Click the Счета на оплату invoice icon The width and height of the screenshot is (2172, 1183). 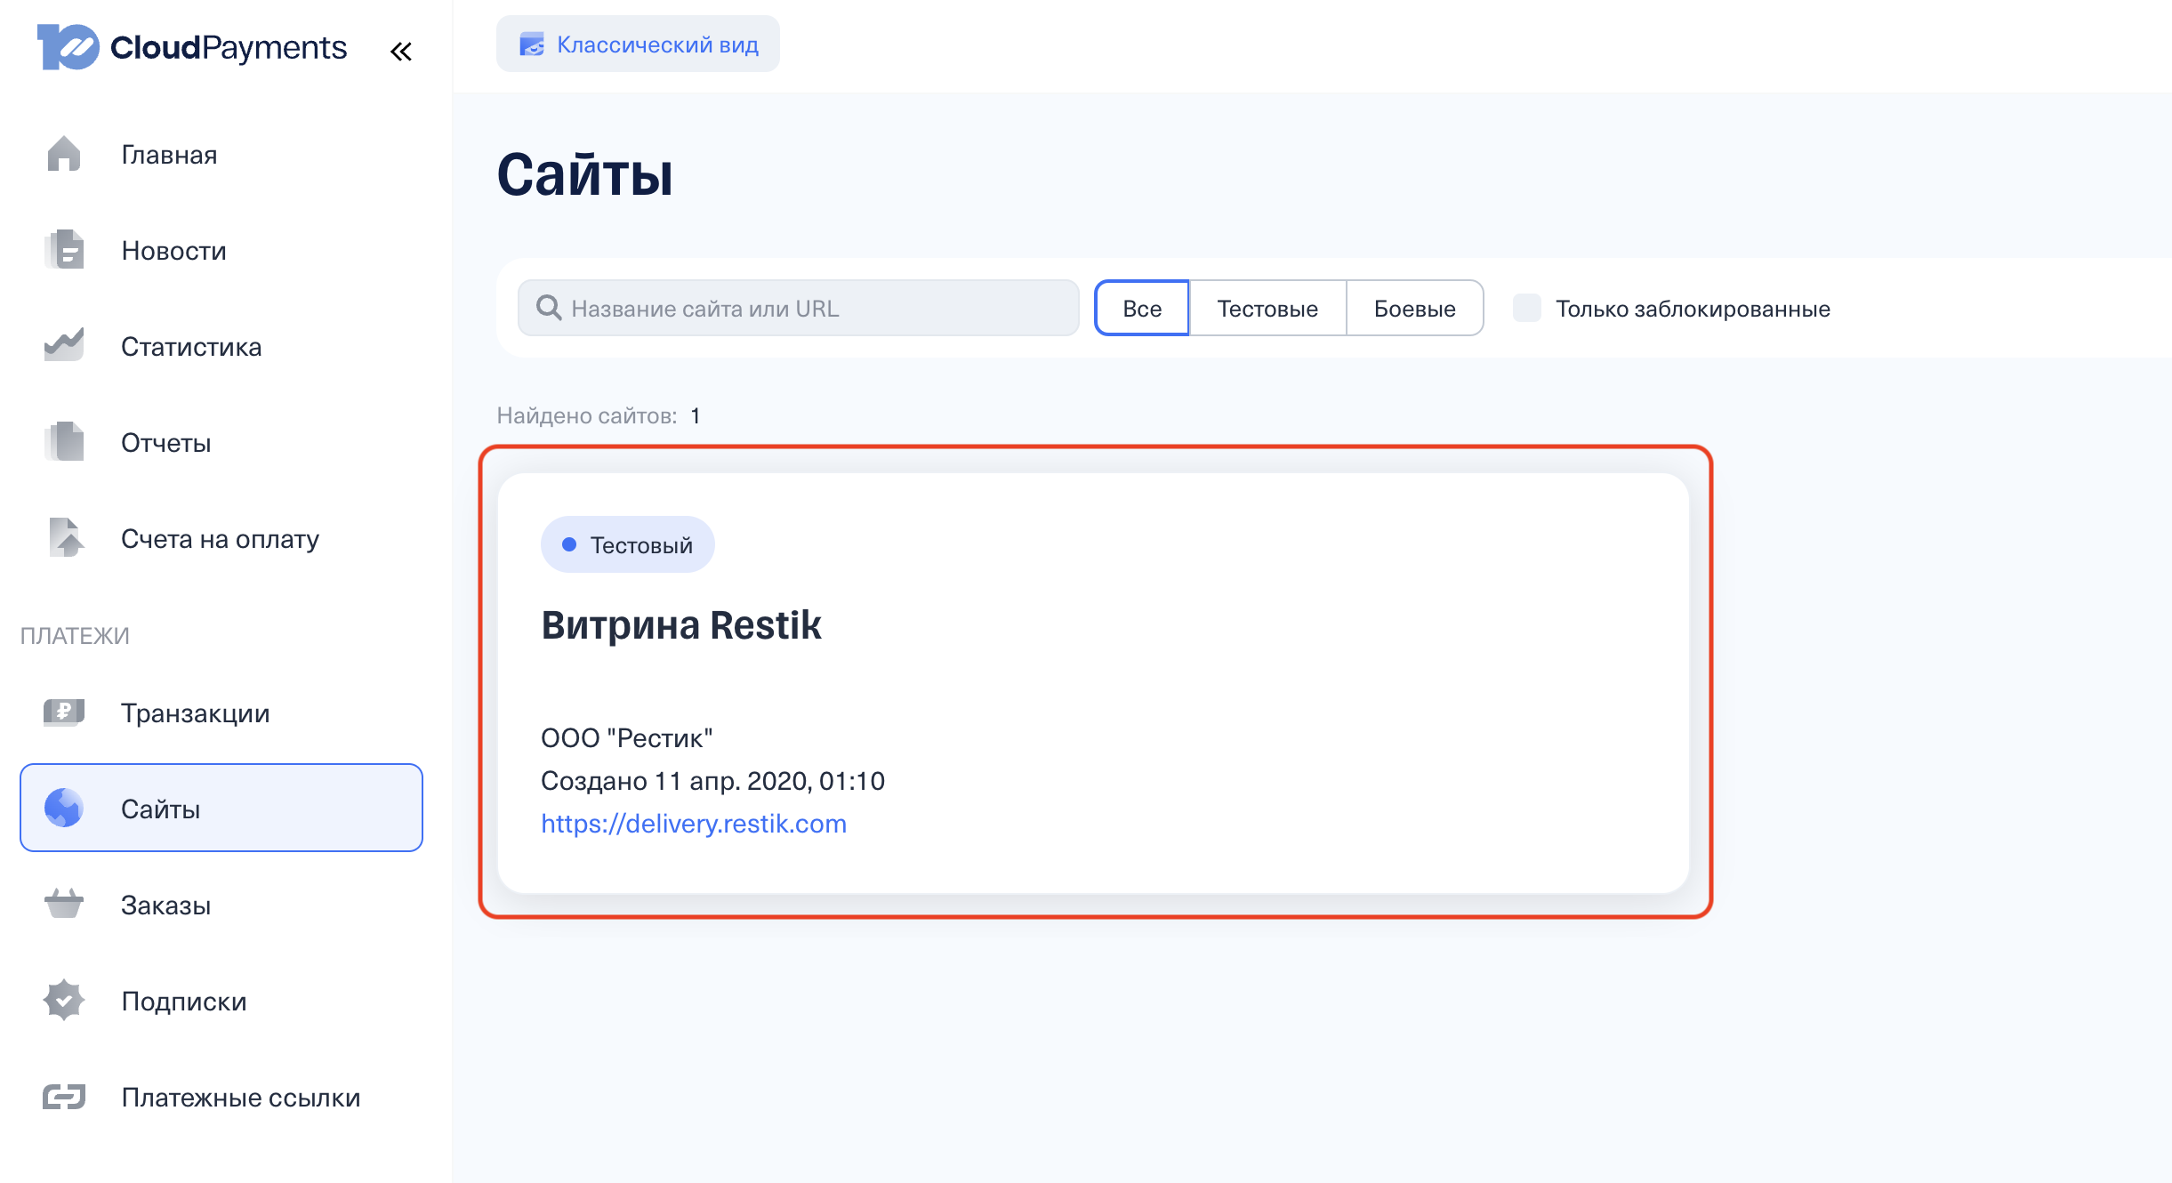tap(66, 538)
